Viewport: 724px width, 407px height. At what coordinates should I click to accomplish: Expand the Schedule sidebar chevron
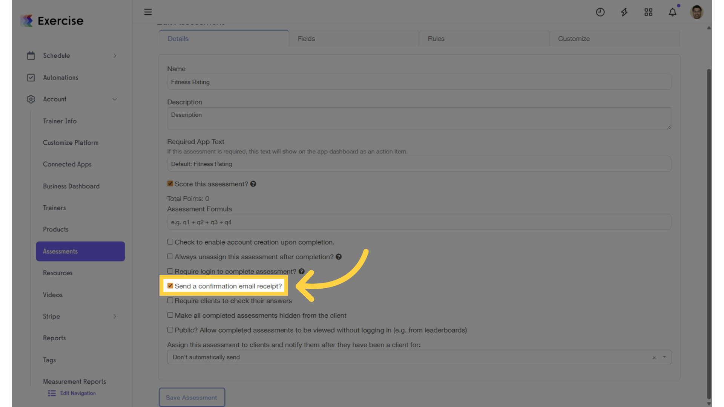point(115,56)
